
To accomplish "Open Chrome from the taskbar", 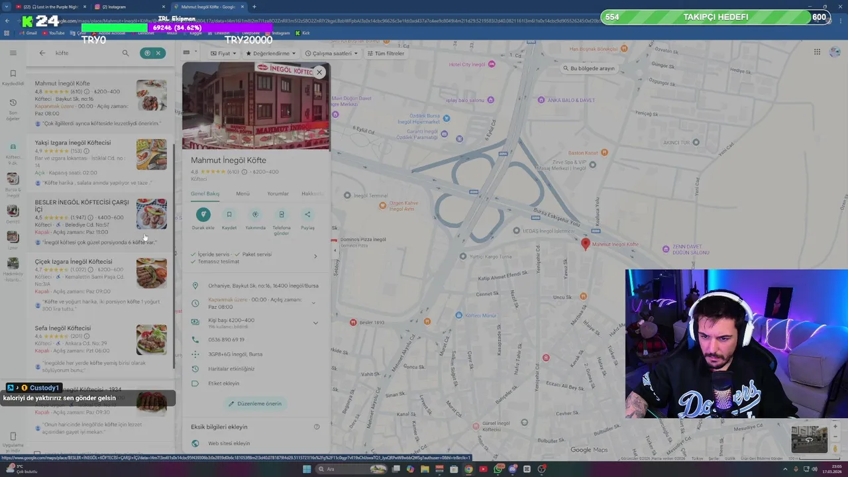I will tap(468, 469).
